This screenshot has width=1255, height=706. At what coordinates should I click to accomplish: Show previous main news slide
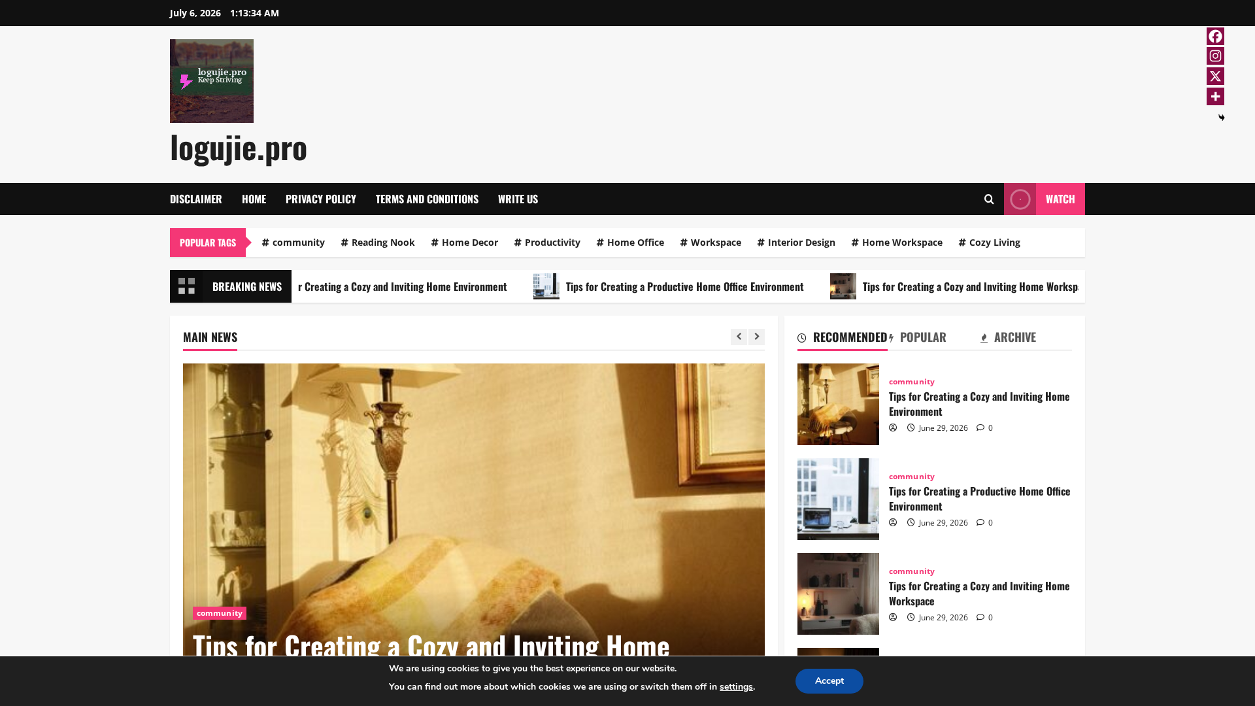[739, 337]
